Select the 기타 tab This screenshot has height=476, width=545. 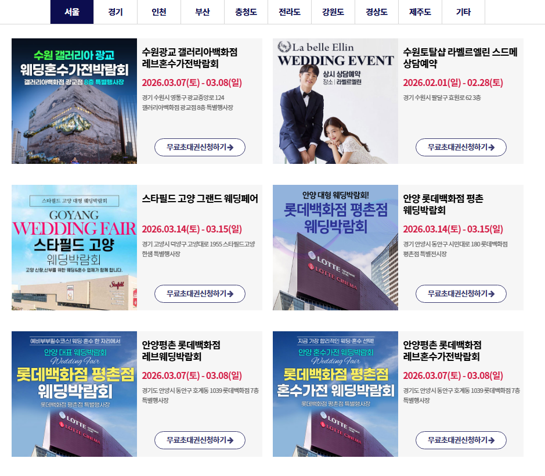463,12
